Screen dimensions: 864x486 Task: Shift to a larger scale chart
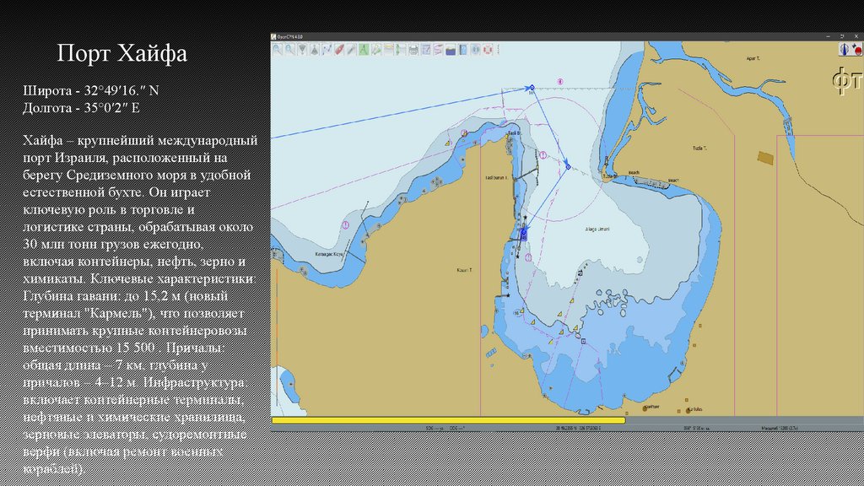tap(301, 50)
